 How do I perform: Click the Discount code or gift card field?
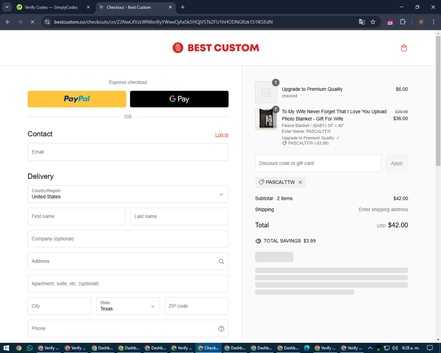(x=318, y=163)
